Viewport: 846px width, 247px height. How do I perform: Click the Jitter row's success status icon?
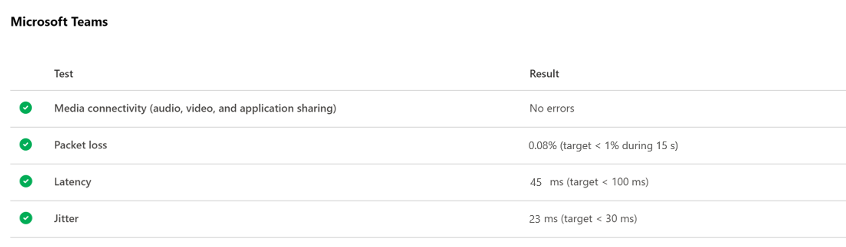pyautogui.click(x=26, y=218)
